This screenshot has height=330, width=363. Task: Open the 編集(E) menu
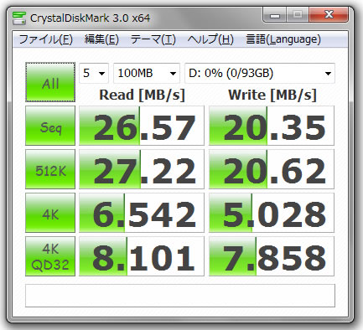click(101, 39)
